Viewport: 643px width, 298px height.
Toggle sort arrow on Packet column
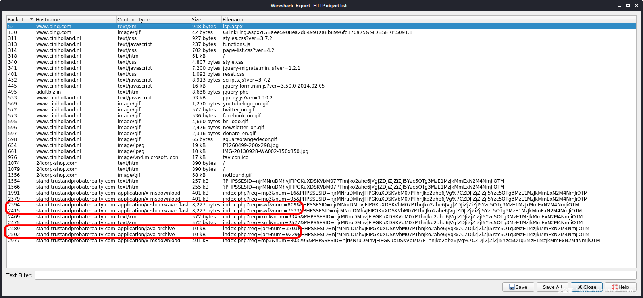31,19
